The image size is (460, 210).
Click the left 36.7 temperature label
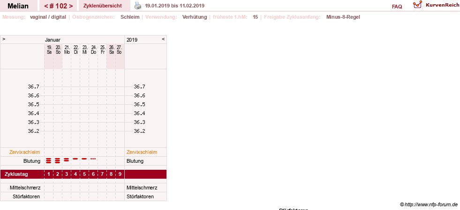(33, 87)
